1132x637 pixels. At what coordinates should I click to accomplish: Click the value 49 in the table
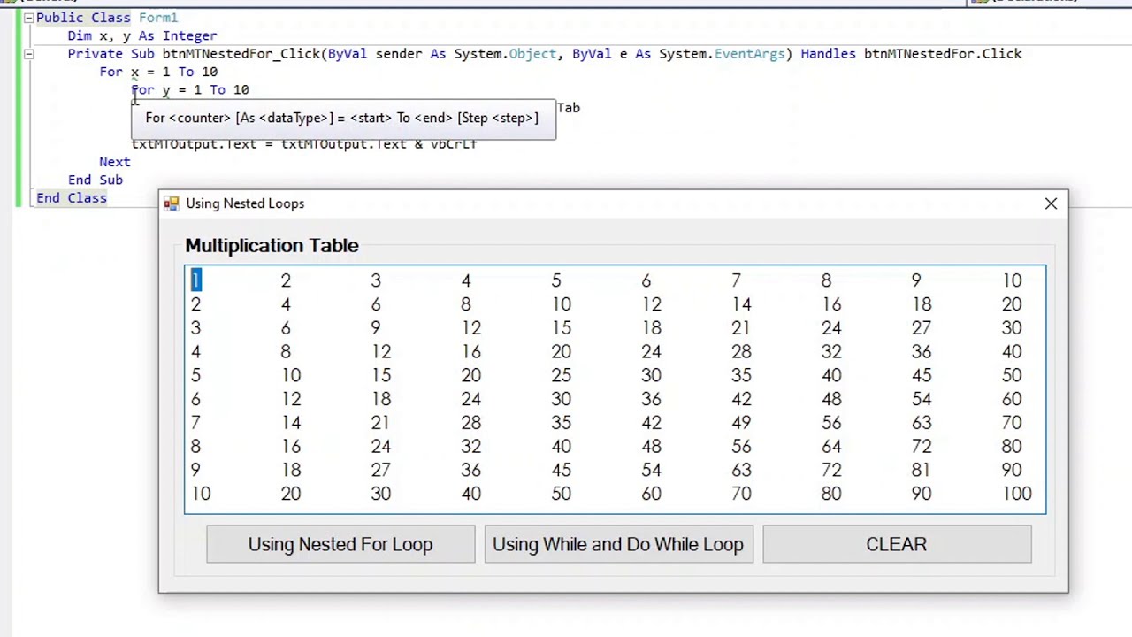tap(741, 423)
